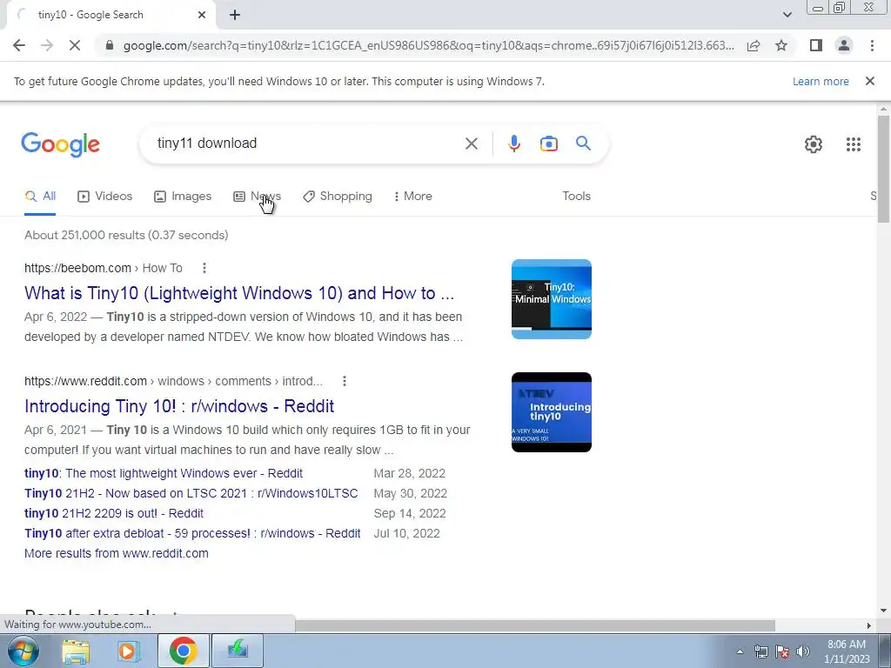Expand the More search filters

click(412, 197)
